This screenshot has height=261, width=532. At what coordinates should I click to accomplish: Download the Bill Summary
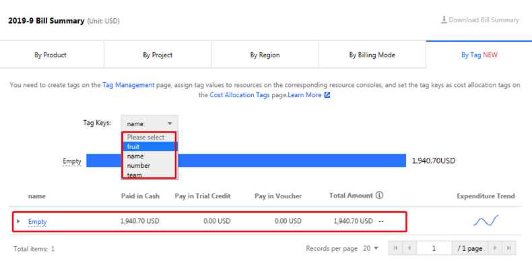pos(479,20)
